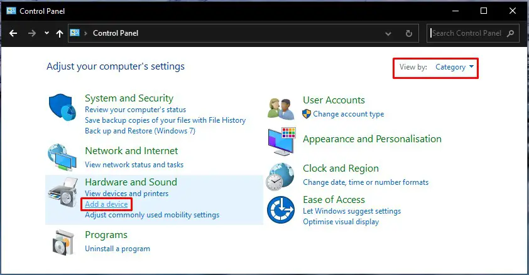Click the Network and Internet globe icon
The width and height of the screenshot is (529, 275).
click(62, 157)
